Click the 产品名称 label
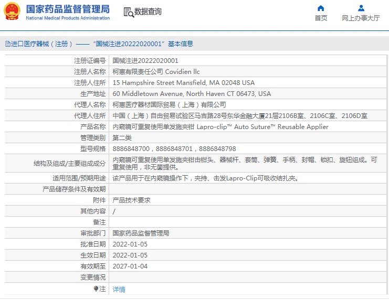Viewport: 389px width, 300px height. tap(93, 127)
